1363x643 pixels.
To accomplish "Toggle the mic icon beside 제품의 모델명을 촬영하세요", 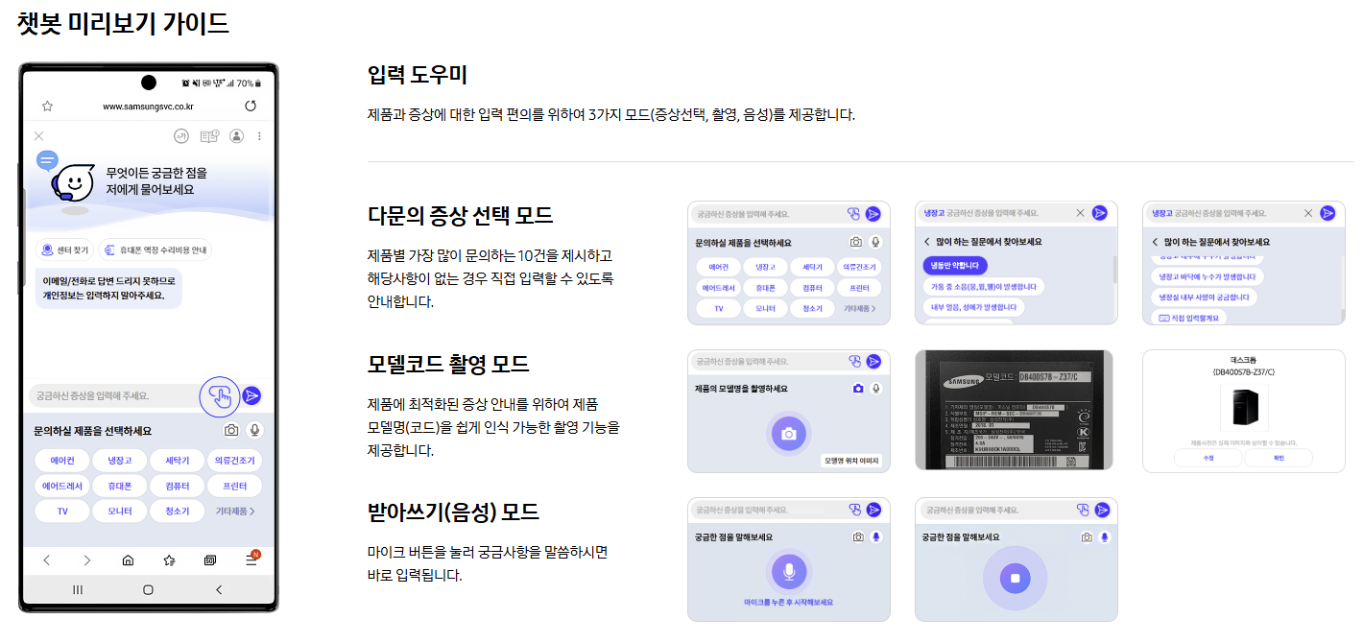I will click(875, 389).
